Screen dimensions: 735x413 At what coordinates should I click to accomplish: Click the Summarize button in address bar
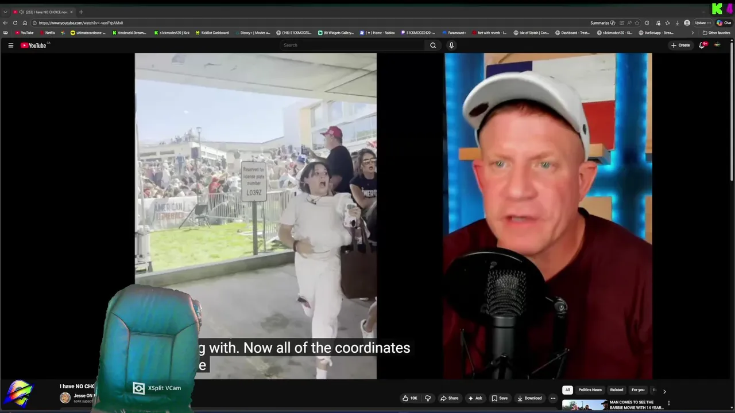point(602,23)
